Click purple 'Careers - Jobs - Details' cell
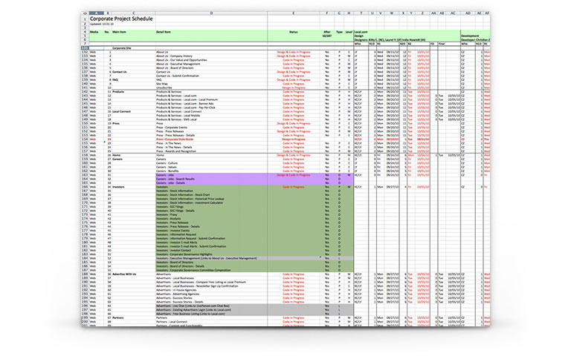 point(170,183)
